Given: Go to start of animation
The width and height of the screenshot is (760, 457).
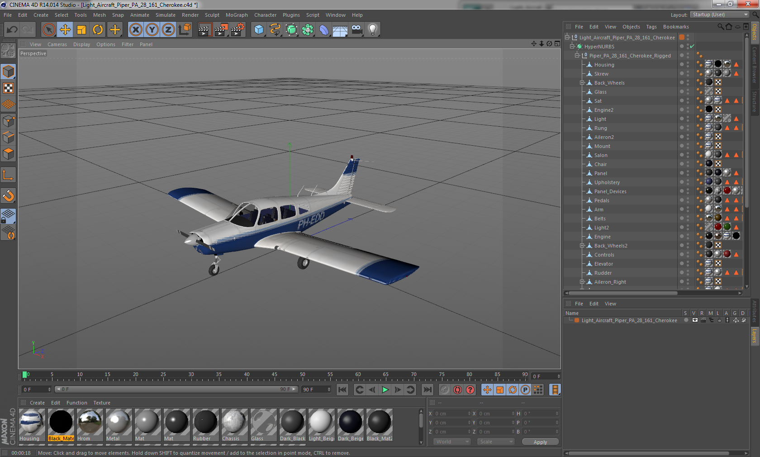Looking at the screenshot, I should (x=342, y=390).
